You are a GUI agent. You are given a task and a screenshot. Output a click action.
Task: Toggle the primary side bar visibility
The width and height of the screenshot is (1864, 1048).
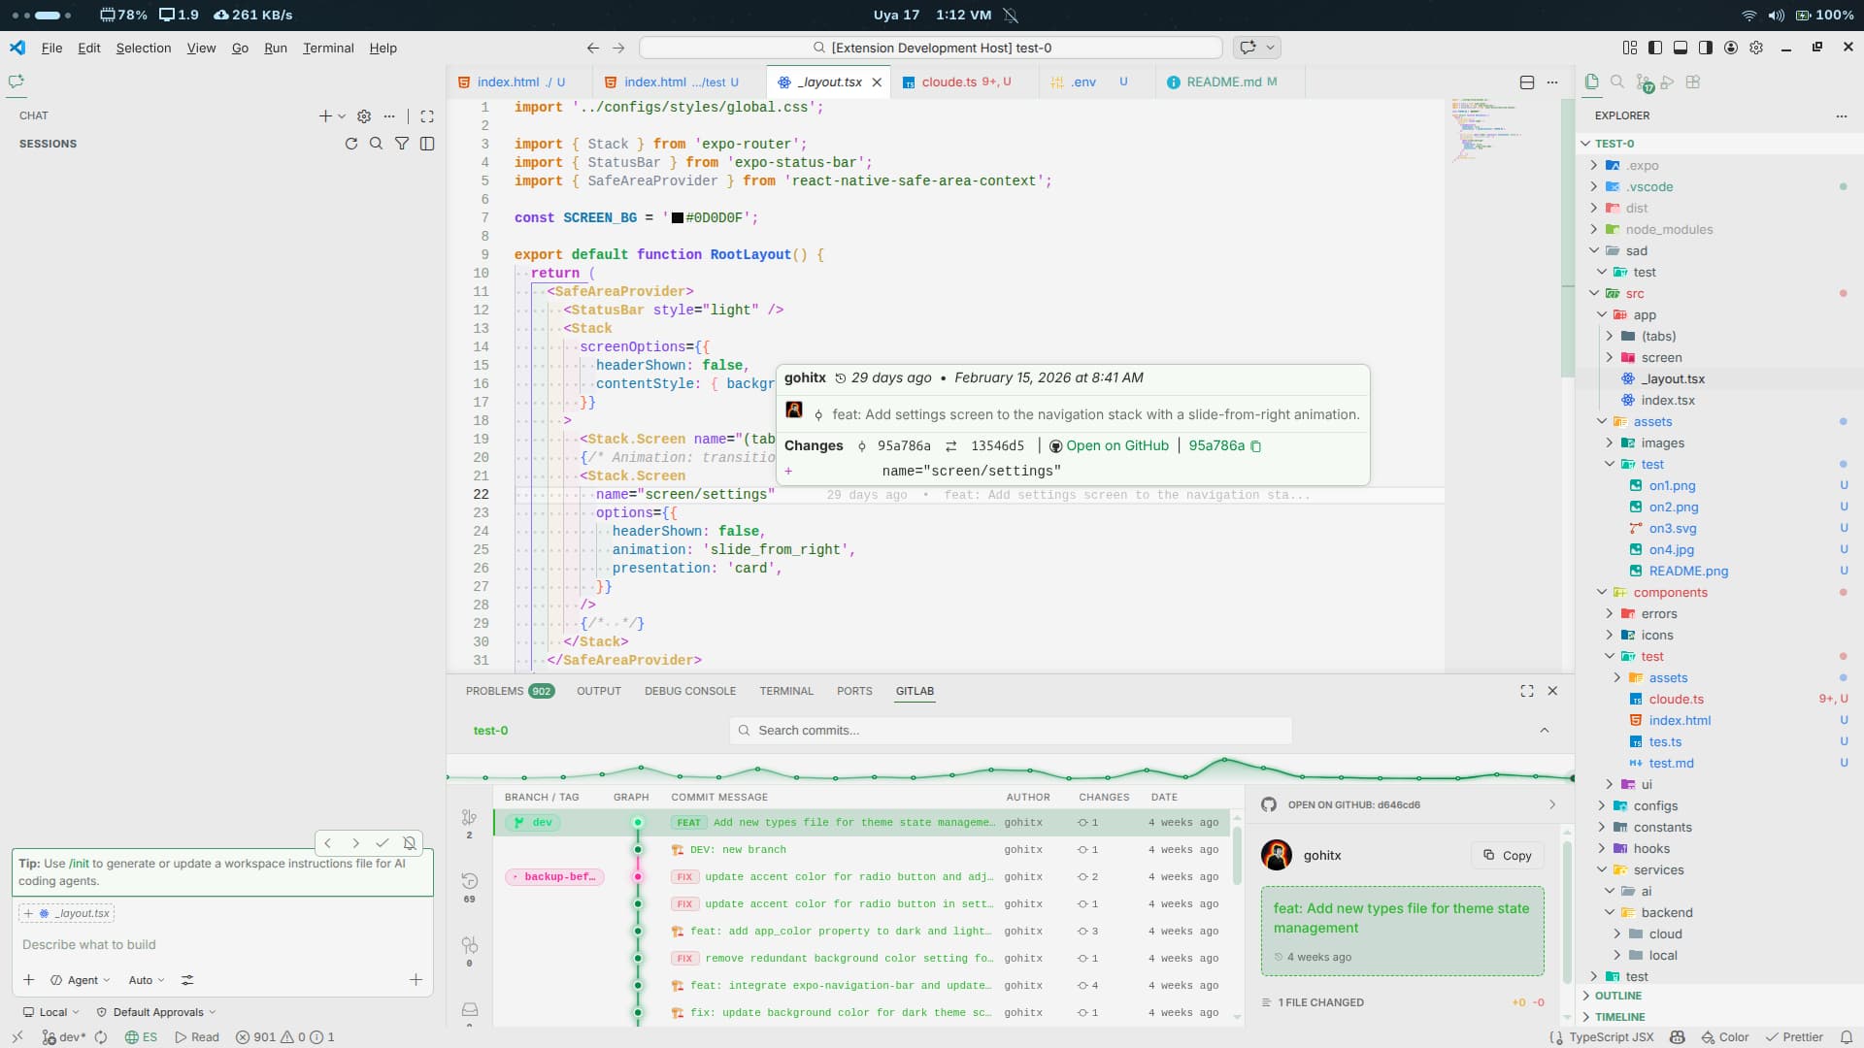pos(1655,48)
